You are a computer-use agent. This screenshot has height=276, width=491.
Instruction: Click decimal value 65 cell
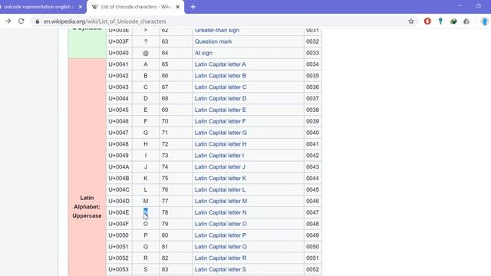[176, 64]
